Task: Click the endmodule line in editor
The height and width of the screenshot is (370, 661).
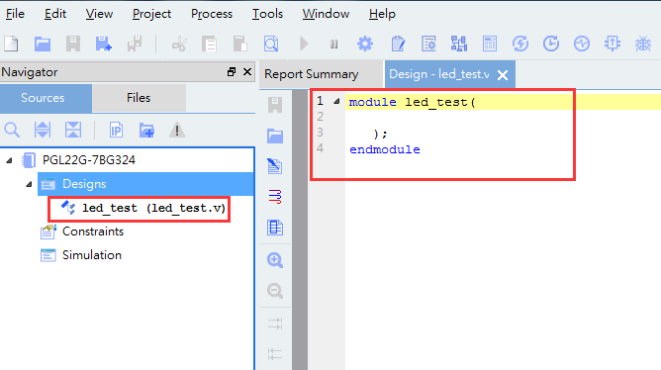Action: pyautogui.click(x=385, y=149)
